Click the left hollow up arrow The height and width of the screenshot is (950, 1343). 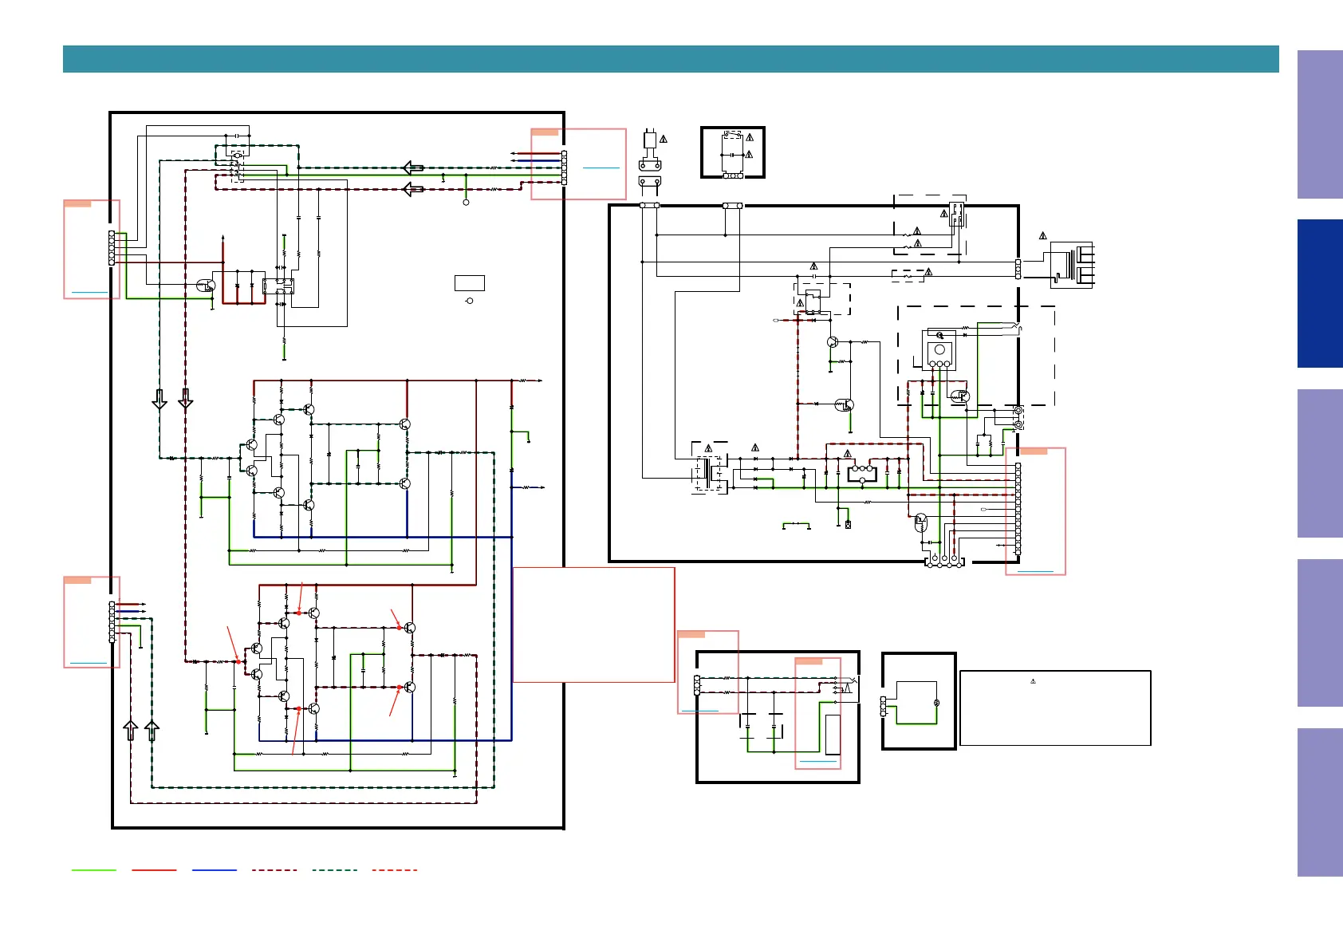point(131,730)
